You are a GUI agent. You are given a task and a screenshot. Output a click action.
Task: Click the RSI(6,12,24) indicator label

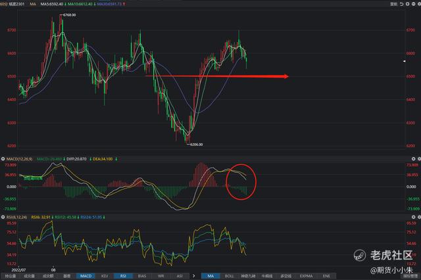pos(16,217)
